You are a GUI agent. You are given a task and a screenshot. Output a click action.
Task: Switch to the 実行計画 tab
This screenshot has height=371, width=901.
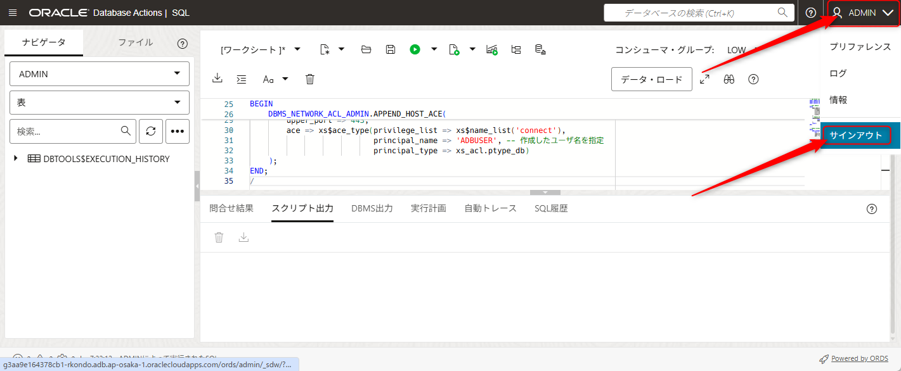point(429,208)
